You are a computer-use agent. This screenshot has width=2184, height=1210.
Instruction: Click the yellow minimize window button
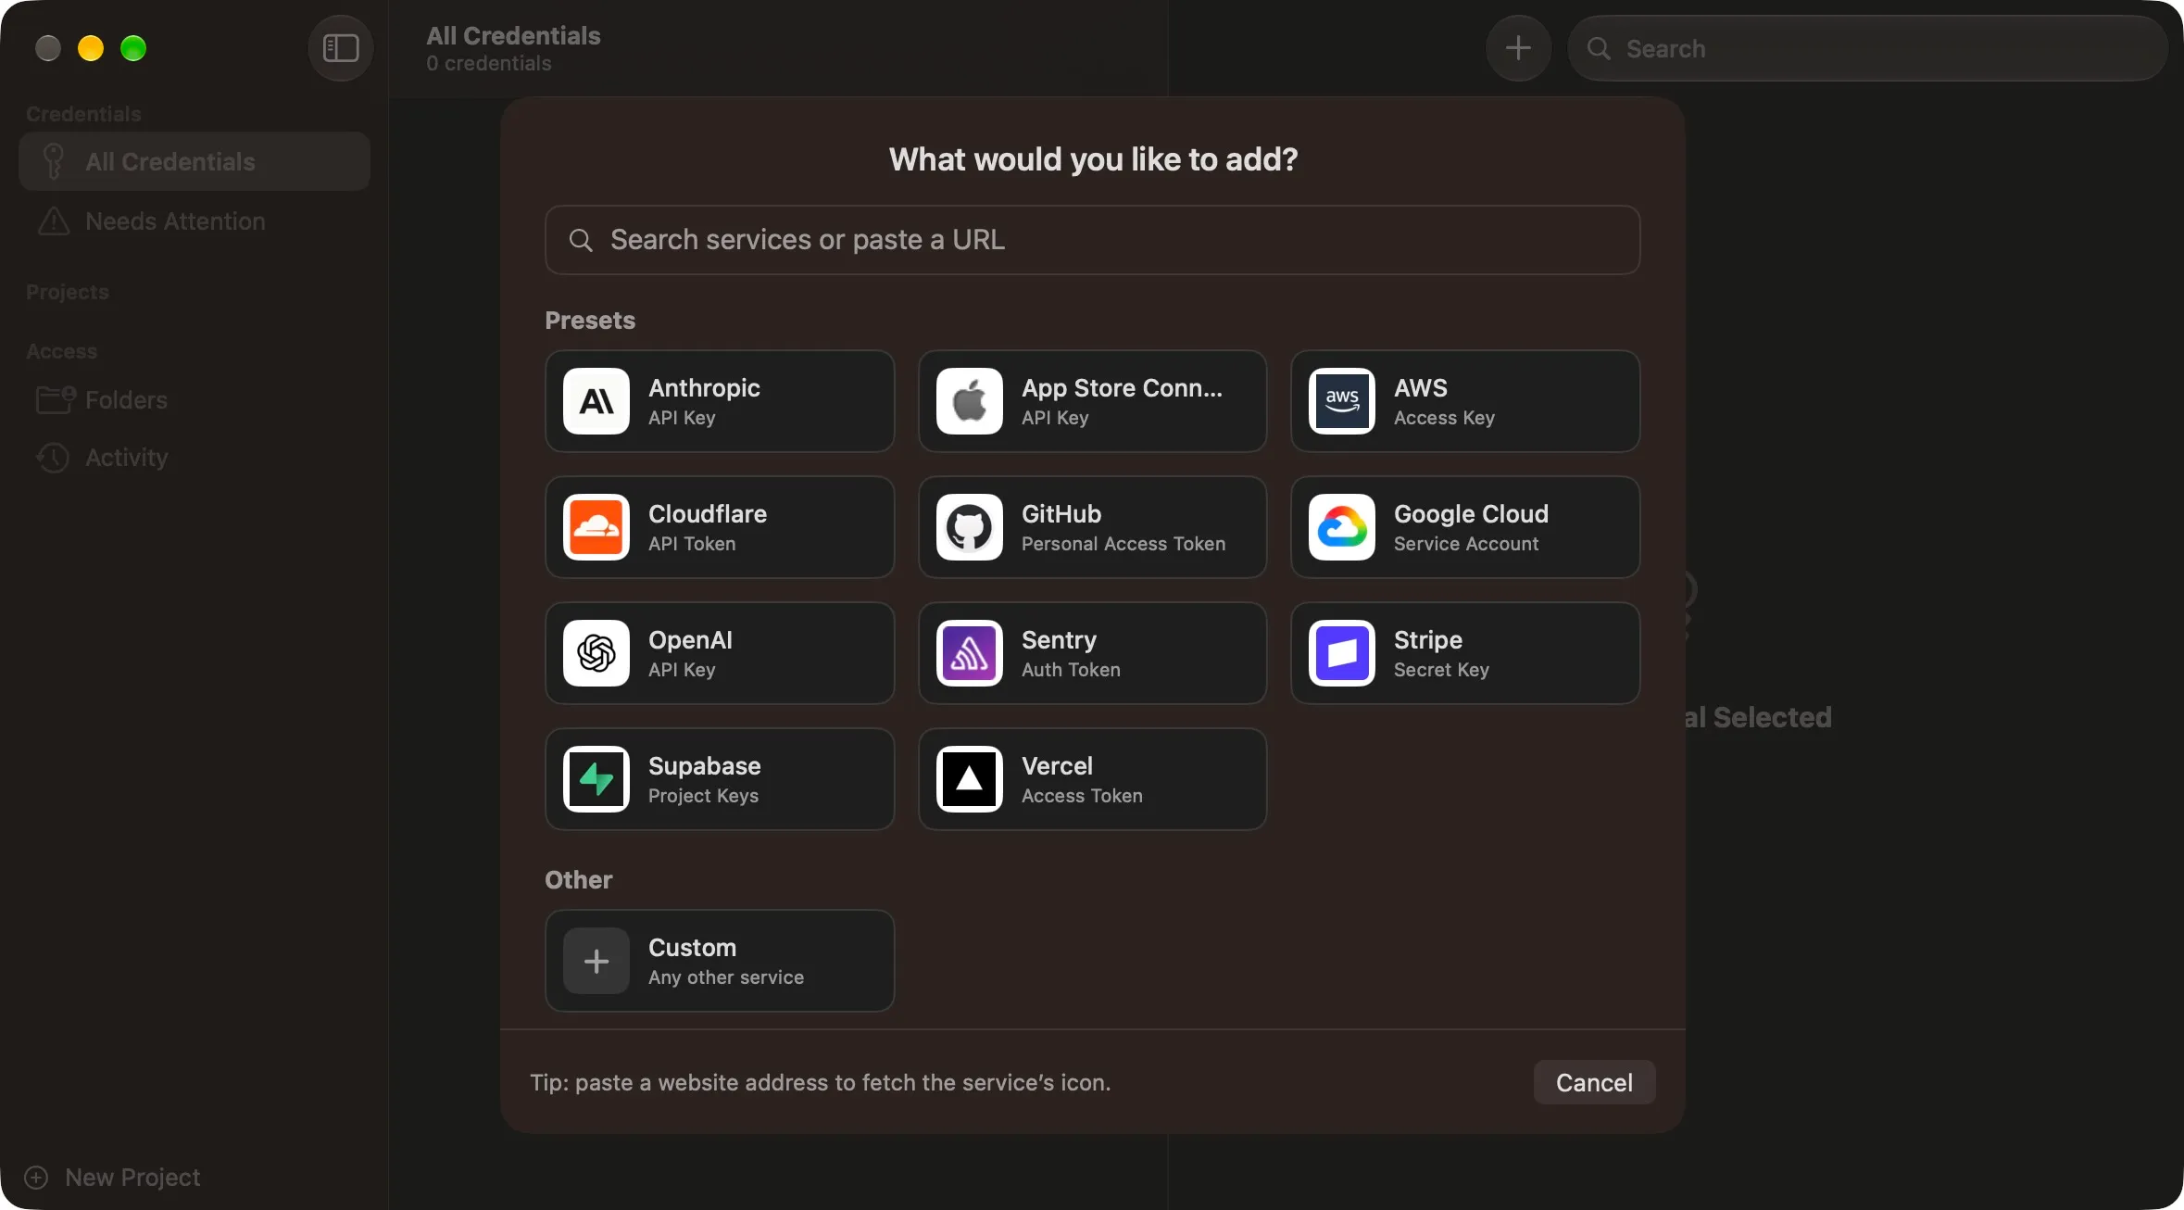(x=91, y=48)
